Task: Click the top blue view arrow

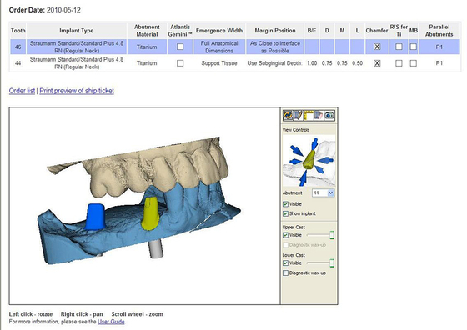Action: pyautogui.click(x=314, y=143)
